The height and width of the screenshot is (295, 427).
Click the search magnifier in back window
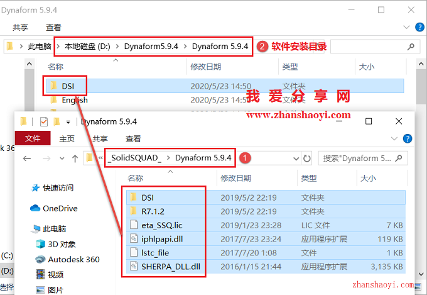(x=411, y=47)
